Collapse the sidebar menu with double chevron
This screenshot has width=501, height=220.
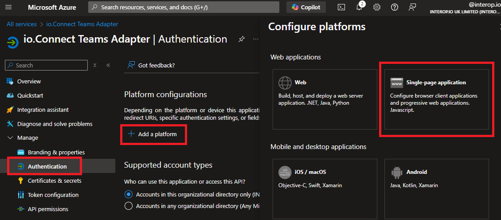[108, 65]
